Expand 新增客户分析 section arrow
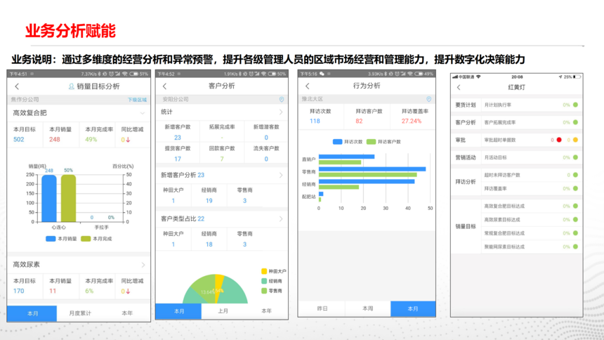This screenshot has width=604, height=340. (x=281, y=176)
